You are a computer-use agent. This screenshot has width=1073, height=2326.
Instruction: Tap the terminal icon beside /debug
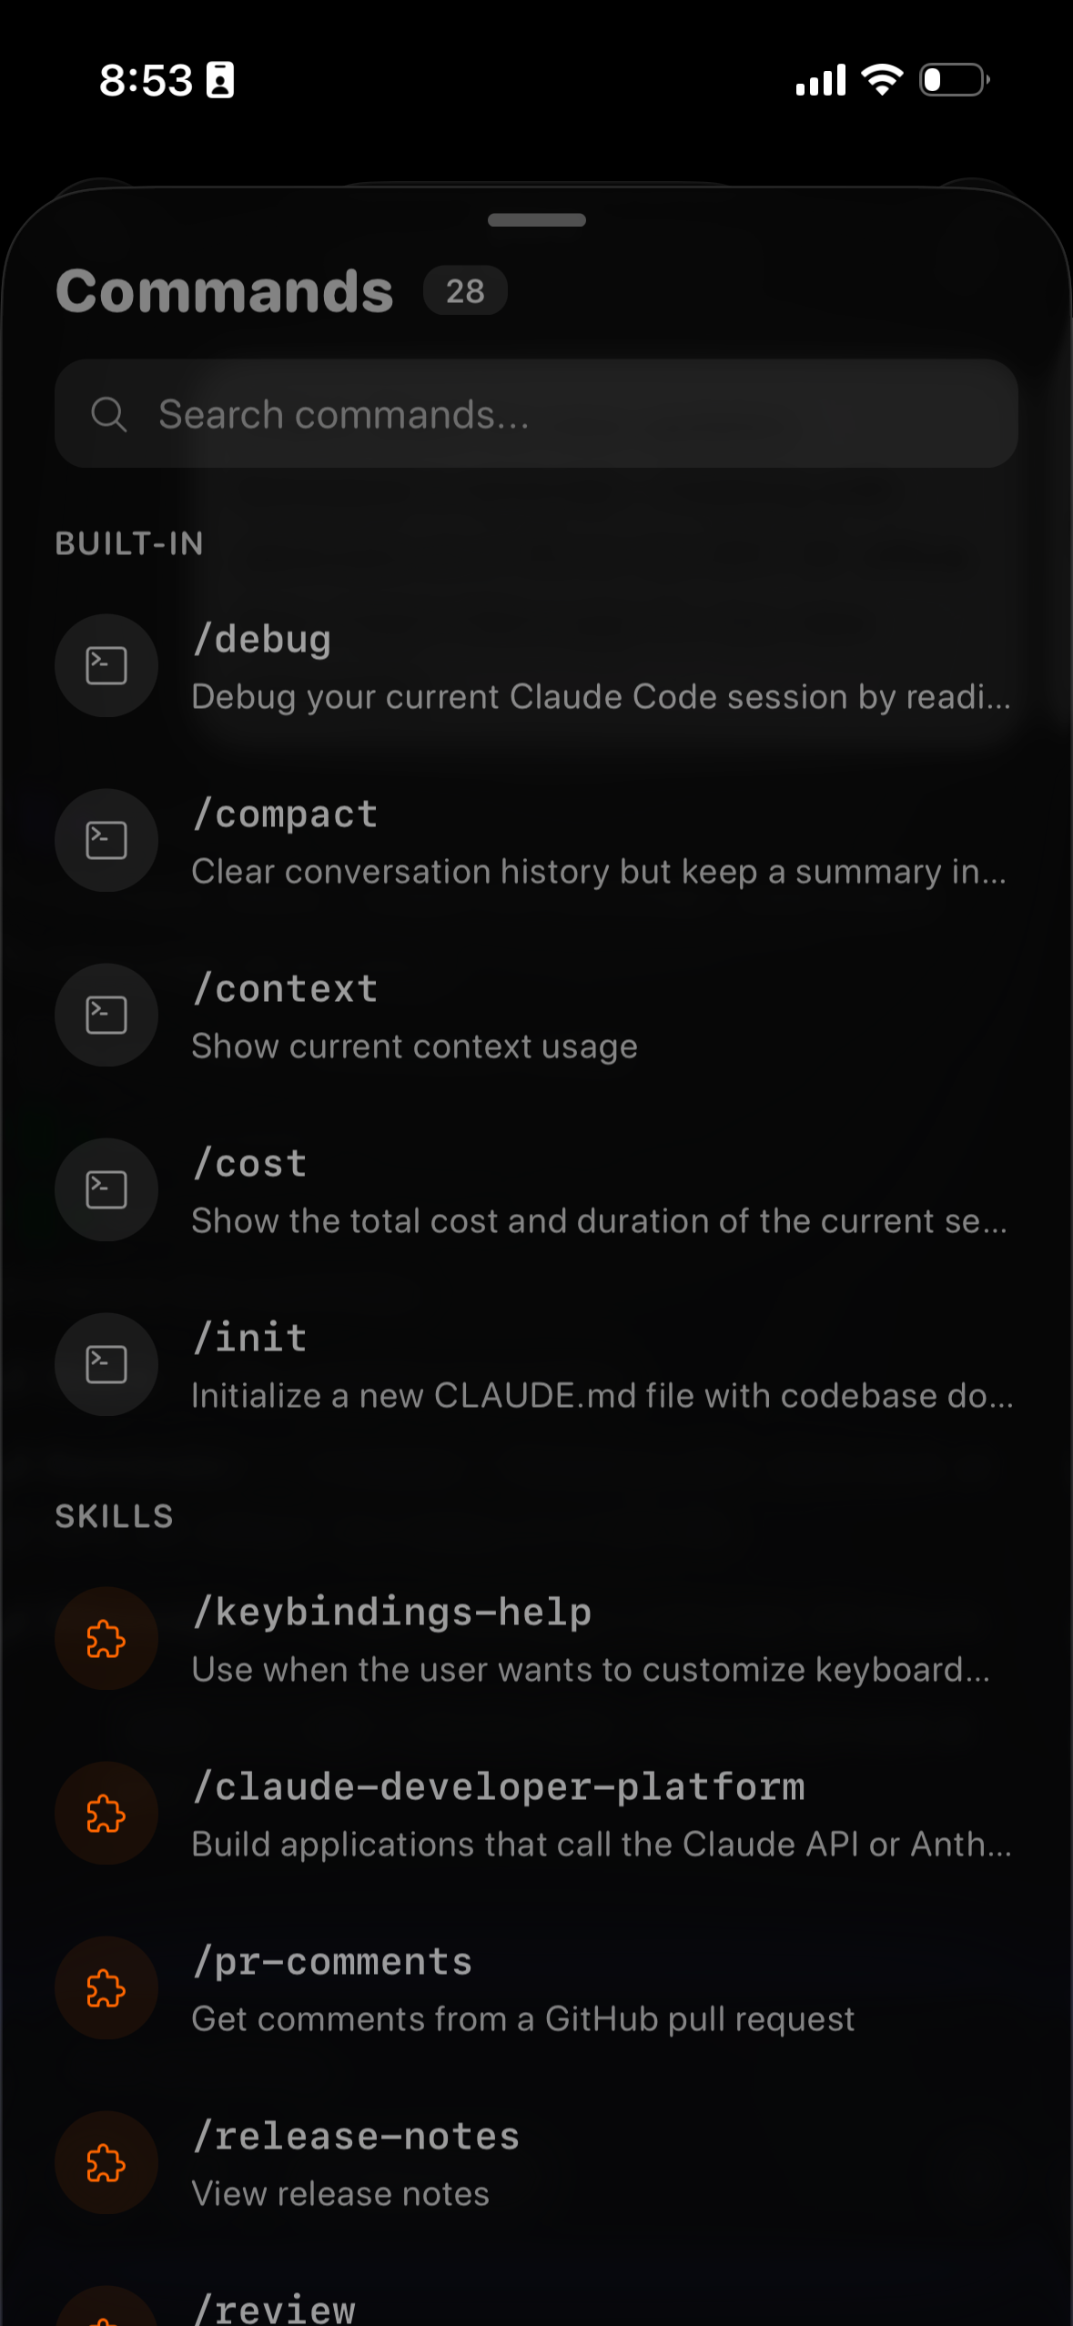(x=106, y=665)
